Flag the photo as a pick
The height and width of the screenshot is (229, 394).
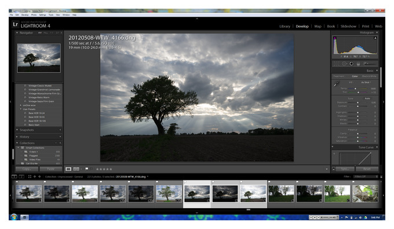pyautogui.click(x=87, y=169)
